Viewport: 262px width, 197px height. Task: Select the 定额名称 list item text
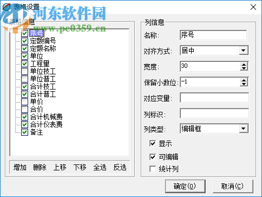(43, 48)
